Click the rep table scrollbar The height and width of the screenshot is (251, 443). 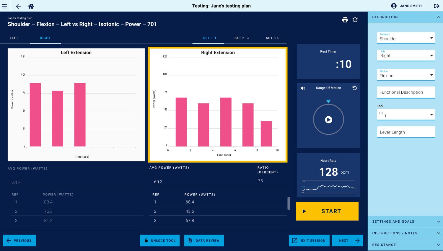coord(289,203)
